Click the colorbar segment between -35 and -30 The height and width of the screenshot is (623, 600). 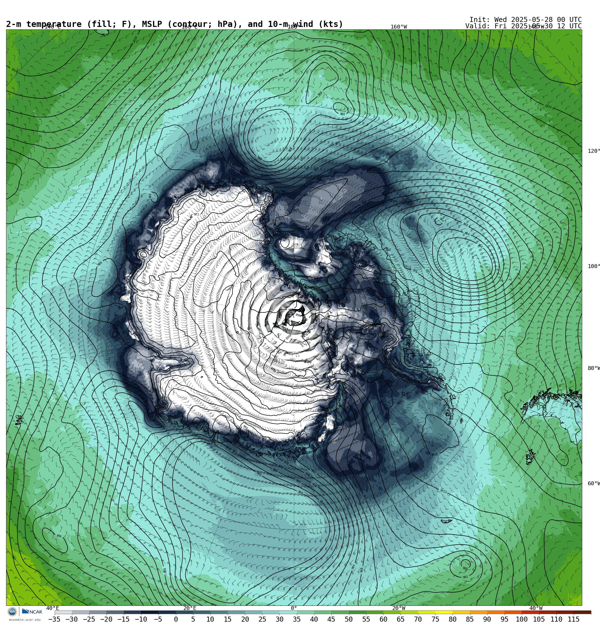(63, 612)
